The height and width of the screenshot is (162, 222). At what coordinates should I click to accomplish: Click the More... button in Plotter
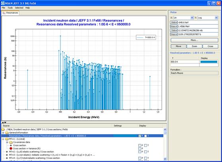point(194,40)
